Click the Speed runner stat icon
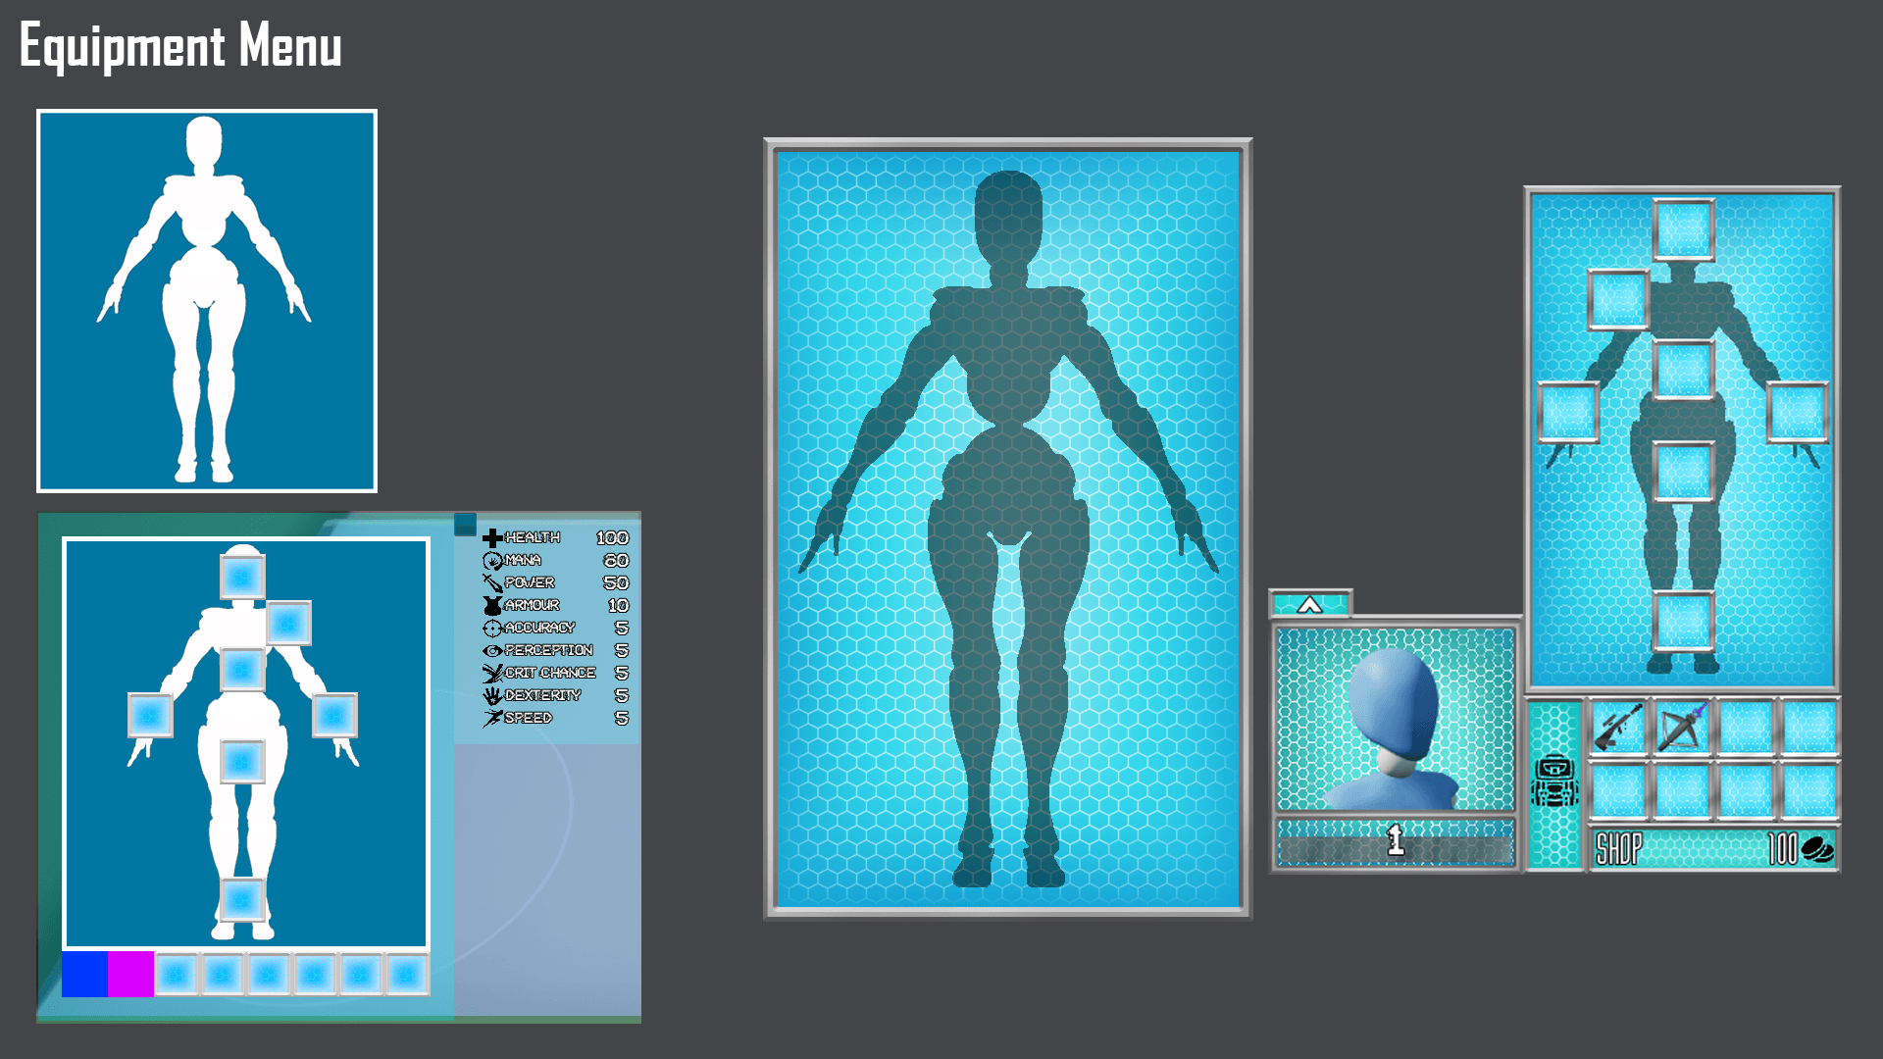The image size is (1883, 1059). coord(492,719)
